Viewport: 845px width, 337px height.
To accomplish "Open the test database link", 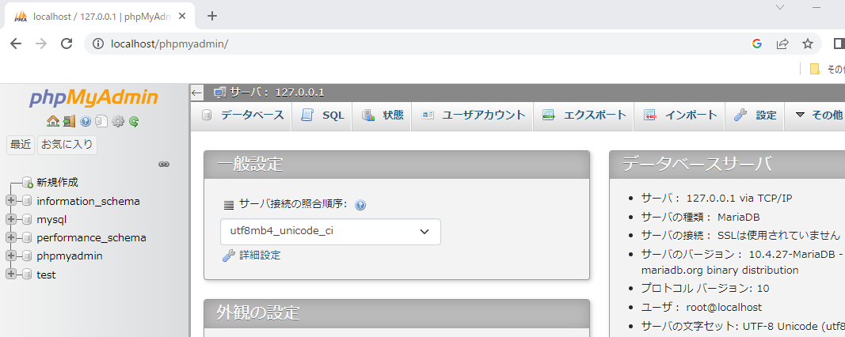I will pyautogui.click(x=46, y=275).
